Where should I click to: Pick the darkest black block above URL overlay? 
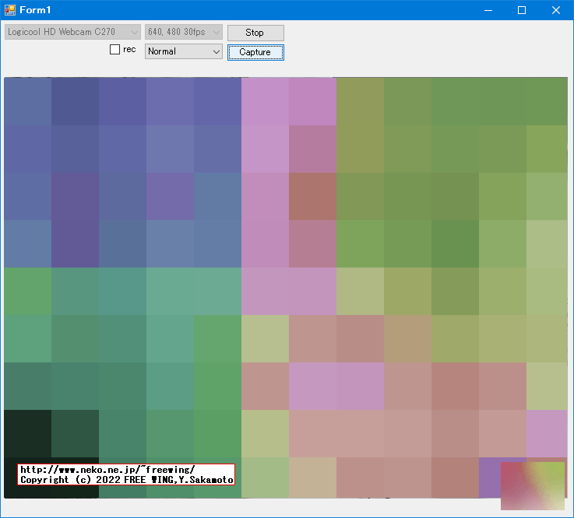pos(27,433)
